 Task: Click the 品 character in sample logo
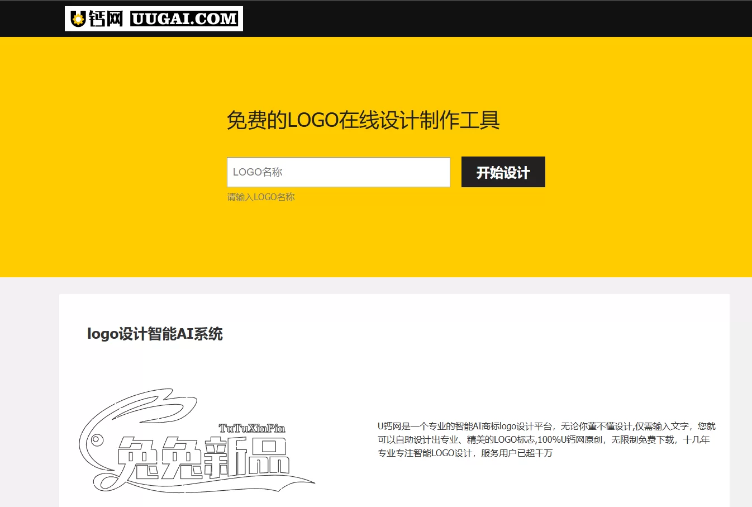pos(268,456)
